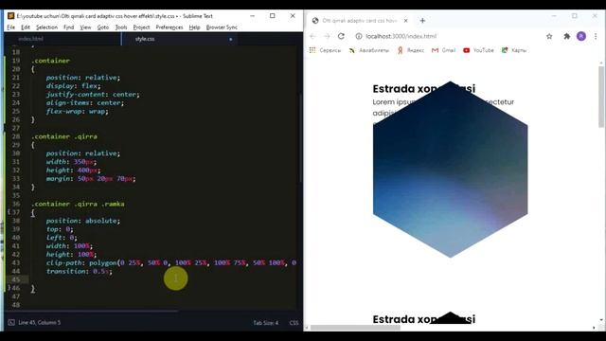Screen dimensions: 606x341
Task: Open the Find menu
Action: 68,27
